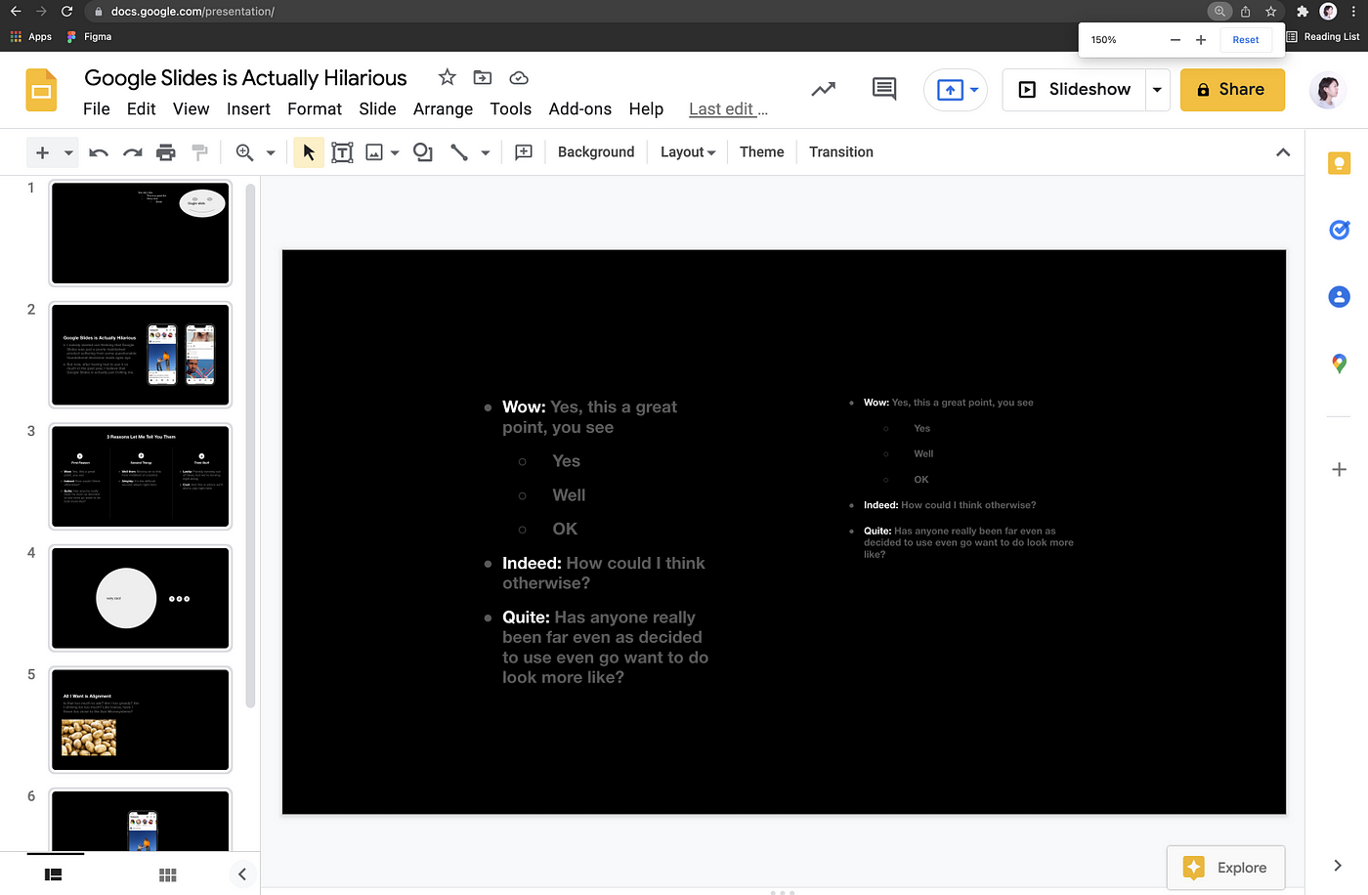Increase browser zoom with plus
1368x895 pixels.
[x=1201, y=40]
